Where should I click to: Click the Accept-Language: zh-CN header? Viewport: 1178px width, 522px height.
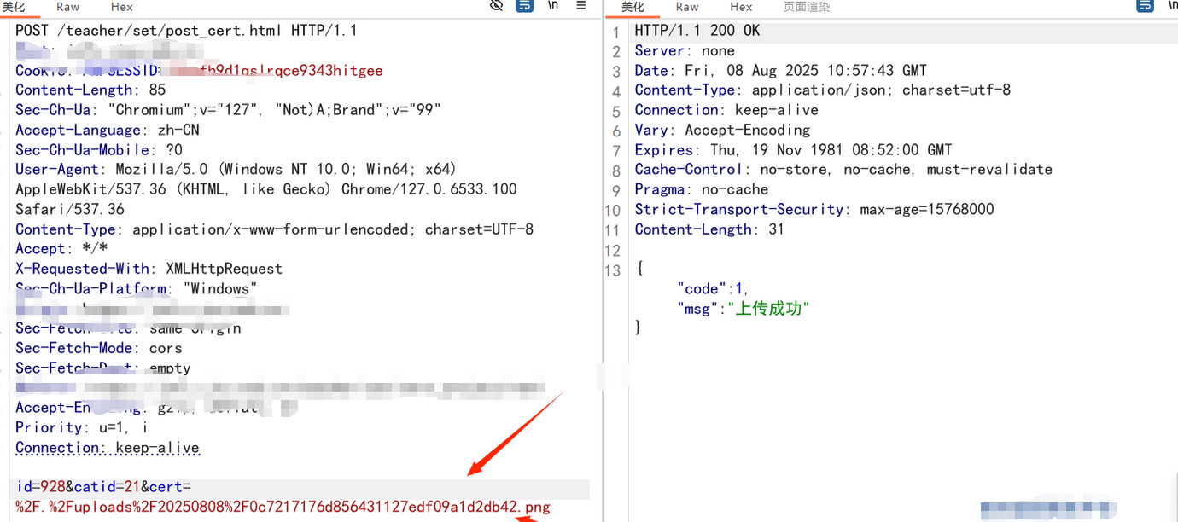108,130
